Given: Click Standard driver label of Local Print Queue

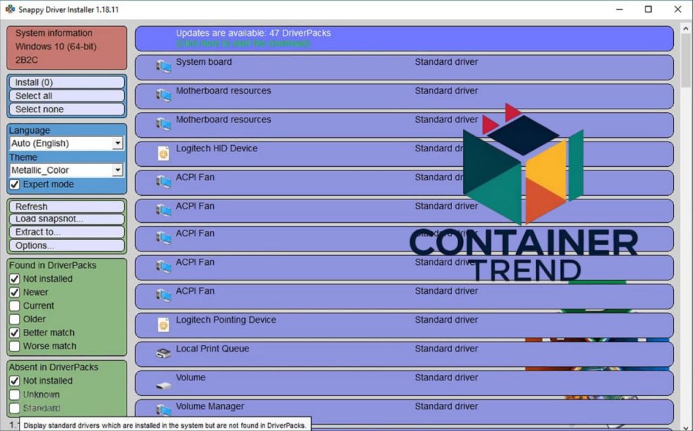Looking at the screenshot, I should click(447, 349).
